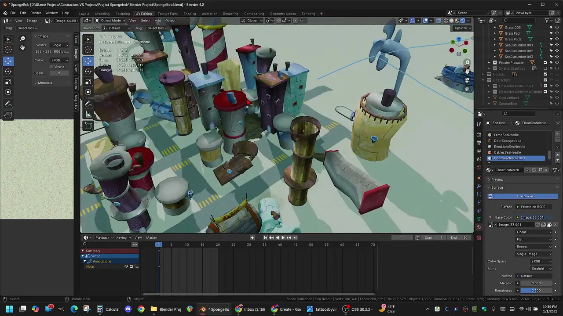Select the Move tool in viewport toolbar

[x=88, y=61]
